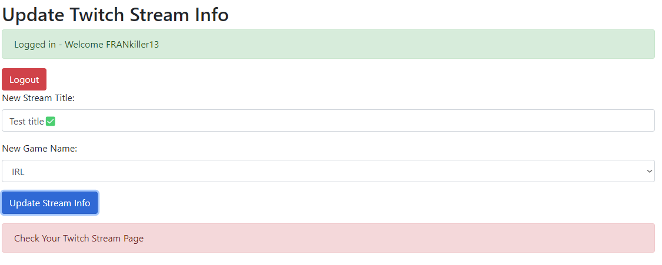Click the chevron arrow of game select
Screen dimensions: 662x265
650,172
